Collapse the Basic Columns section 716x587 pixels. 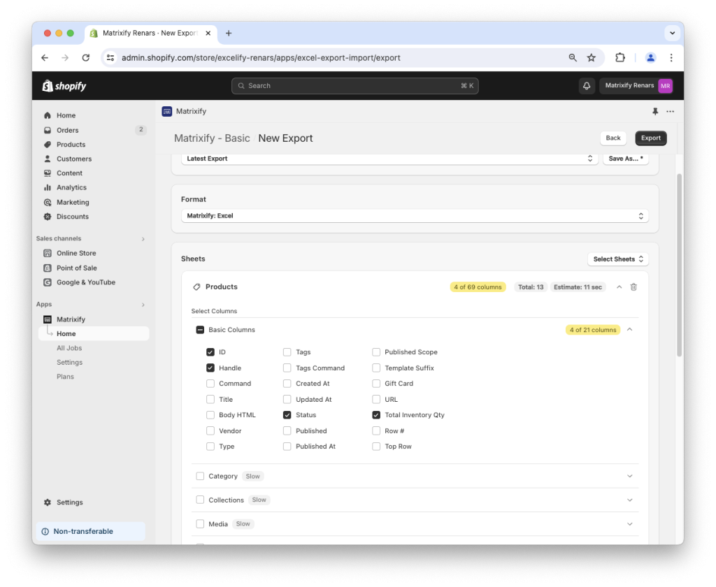pyautogui.click(x=629, y=329)
